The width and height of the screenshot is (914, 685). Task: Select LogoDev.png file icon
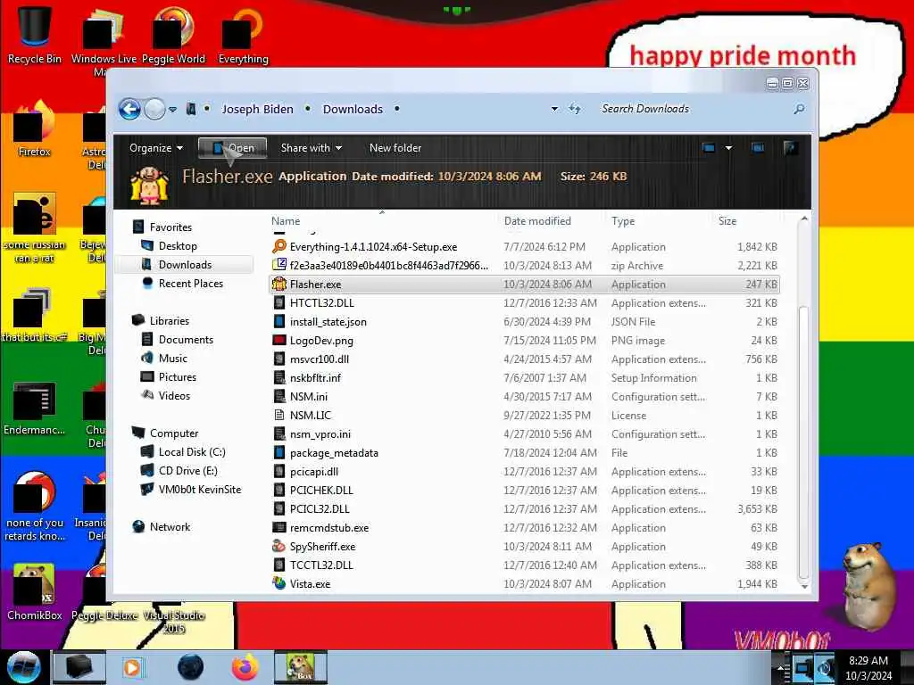(279, 340)
